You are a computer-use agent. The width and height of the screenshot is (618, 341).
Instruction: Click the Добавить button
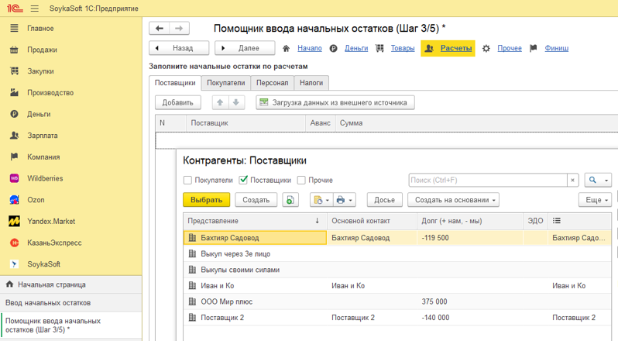click(178, 102)
